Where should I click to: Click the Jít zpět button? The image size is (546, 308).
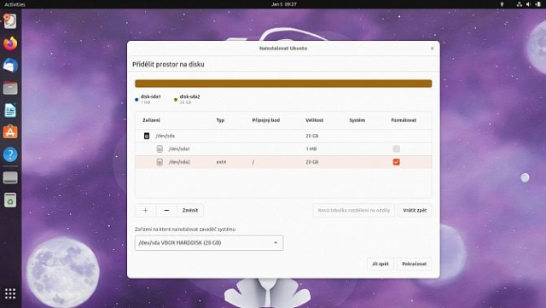(380, 264)
